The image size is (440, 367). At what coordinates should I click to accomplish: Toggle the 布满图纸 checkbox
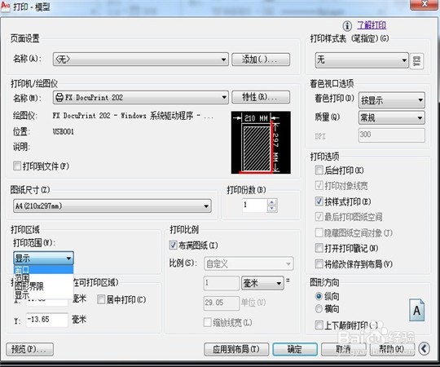pos(174,245)
